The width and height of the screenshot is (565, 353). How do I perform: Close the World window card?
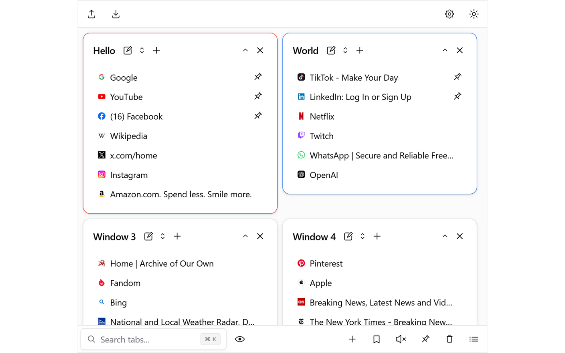coord(460,50)
